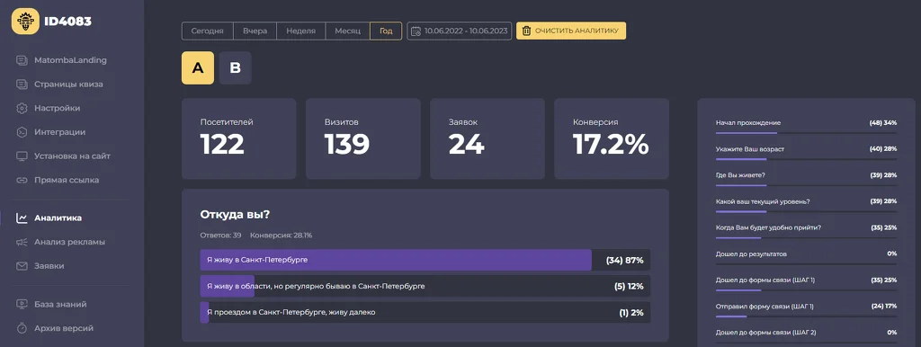This screenshot has height=347, width=921.
Task: Click the Страницы квиза sidebar icon
Action: click(x=22, y=84)
